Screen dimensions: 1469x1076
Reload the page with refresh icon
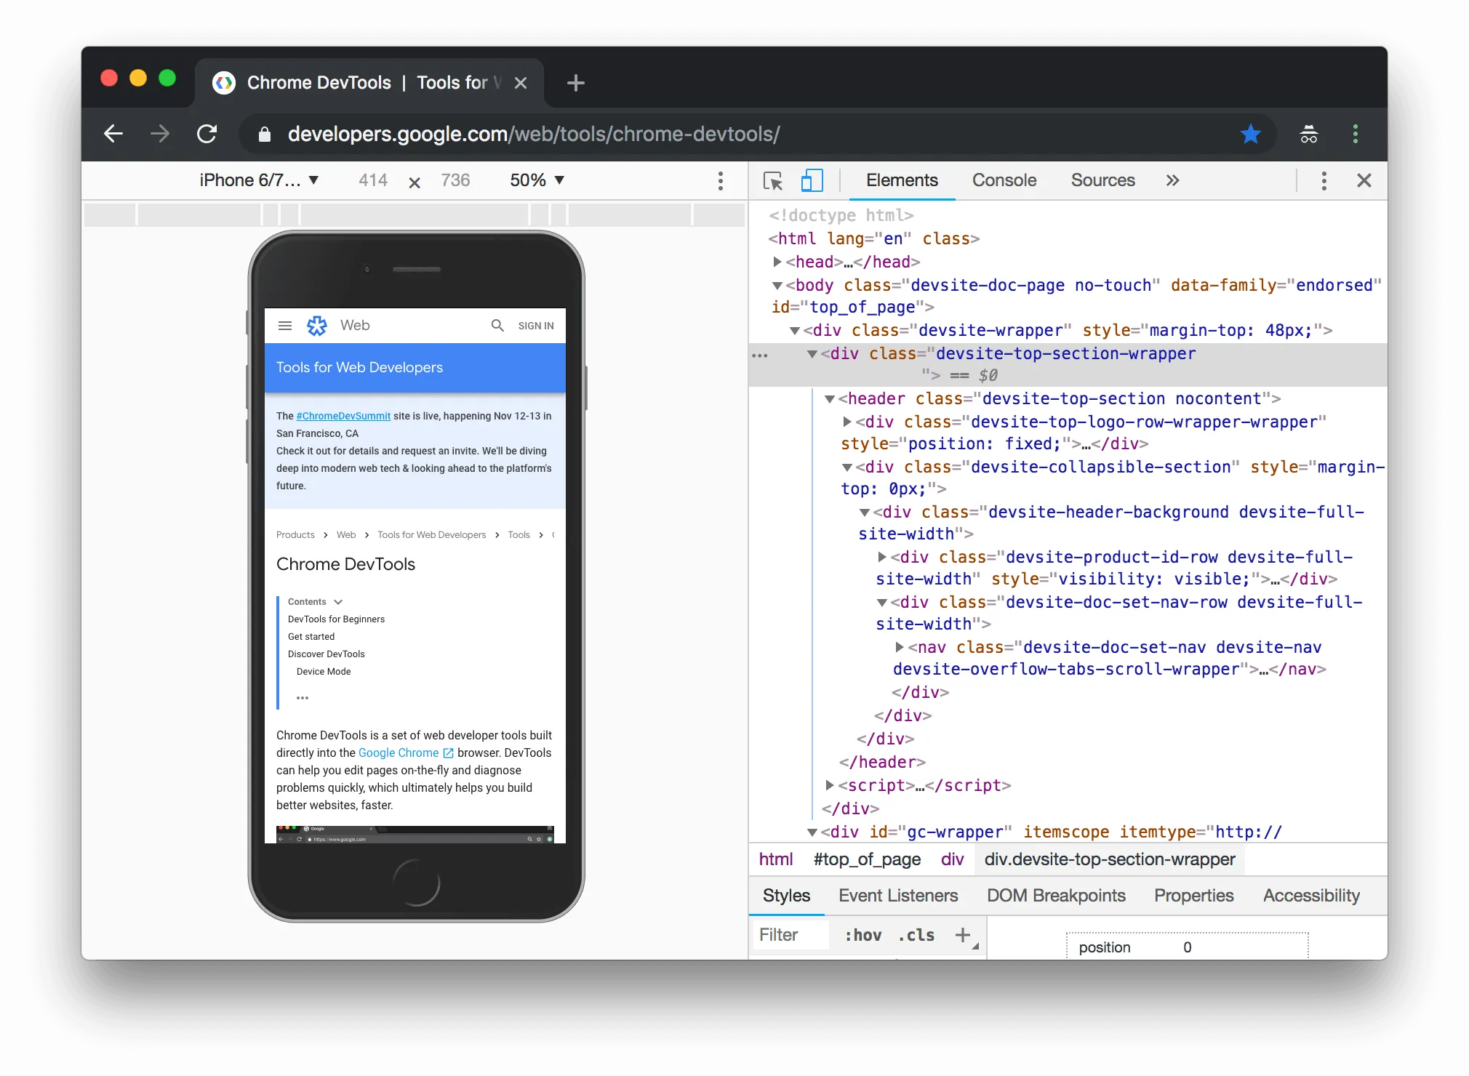[x=207, y=134]
